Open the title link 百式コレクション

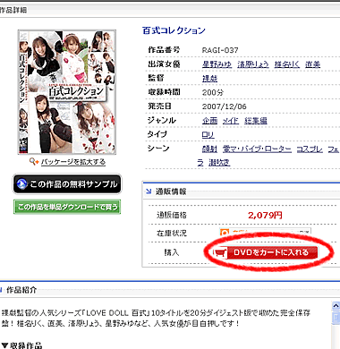[174, 30]
